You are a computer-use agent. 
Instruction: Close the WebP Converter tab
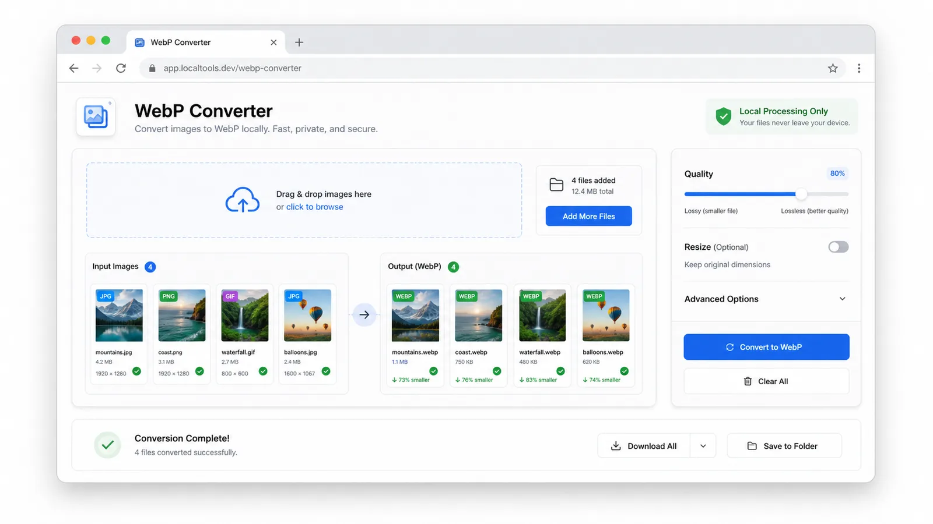(273, 42)
